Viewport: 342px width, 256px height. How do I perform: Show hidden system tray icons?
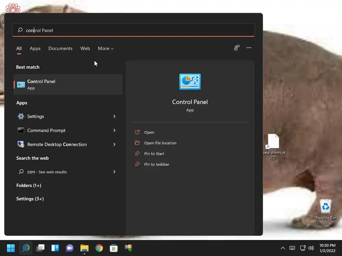coord(283,248)
